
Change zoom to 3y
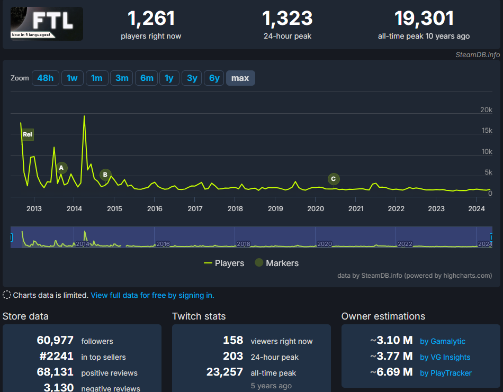coord(192,78)
